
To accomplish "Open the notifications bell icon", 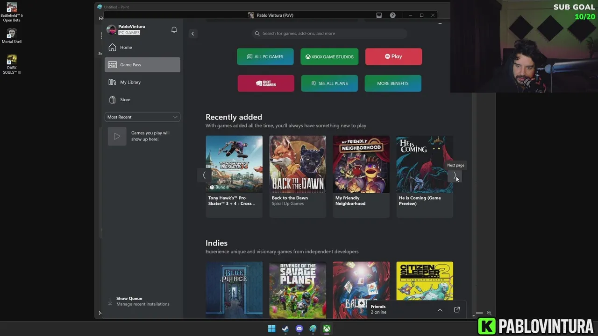I will pyautogui.click(x=174, y=30).
